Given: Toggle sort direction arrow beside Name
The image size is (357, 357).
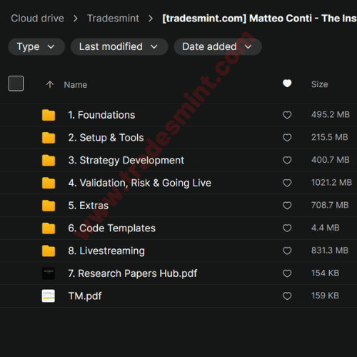Looking at the screenshot, I should pyautogui.click(x=50, y=84).
